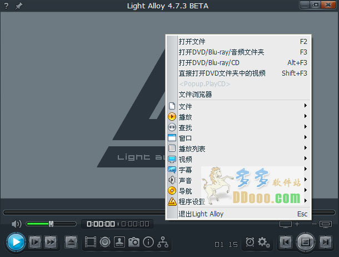Click the elapsed time display 0:00:00
339x257 pixels.
[x=101, y=224]
